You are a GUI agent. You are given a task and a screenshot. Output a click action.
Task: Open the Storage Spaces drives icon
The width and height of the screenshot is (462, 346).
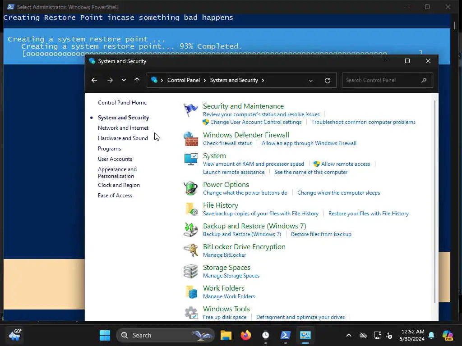(191, 271)
